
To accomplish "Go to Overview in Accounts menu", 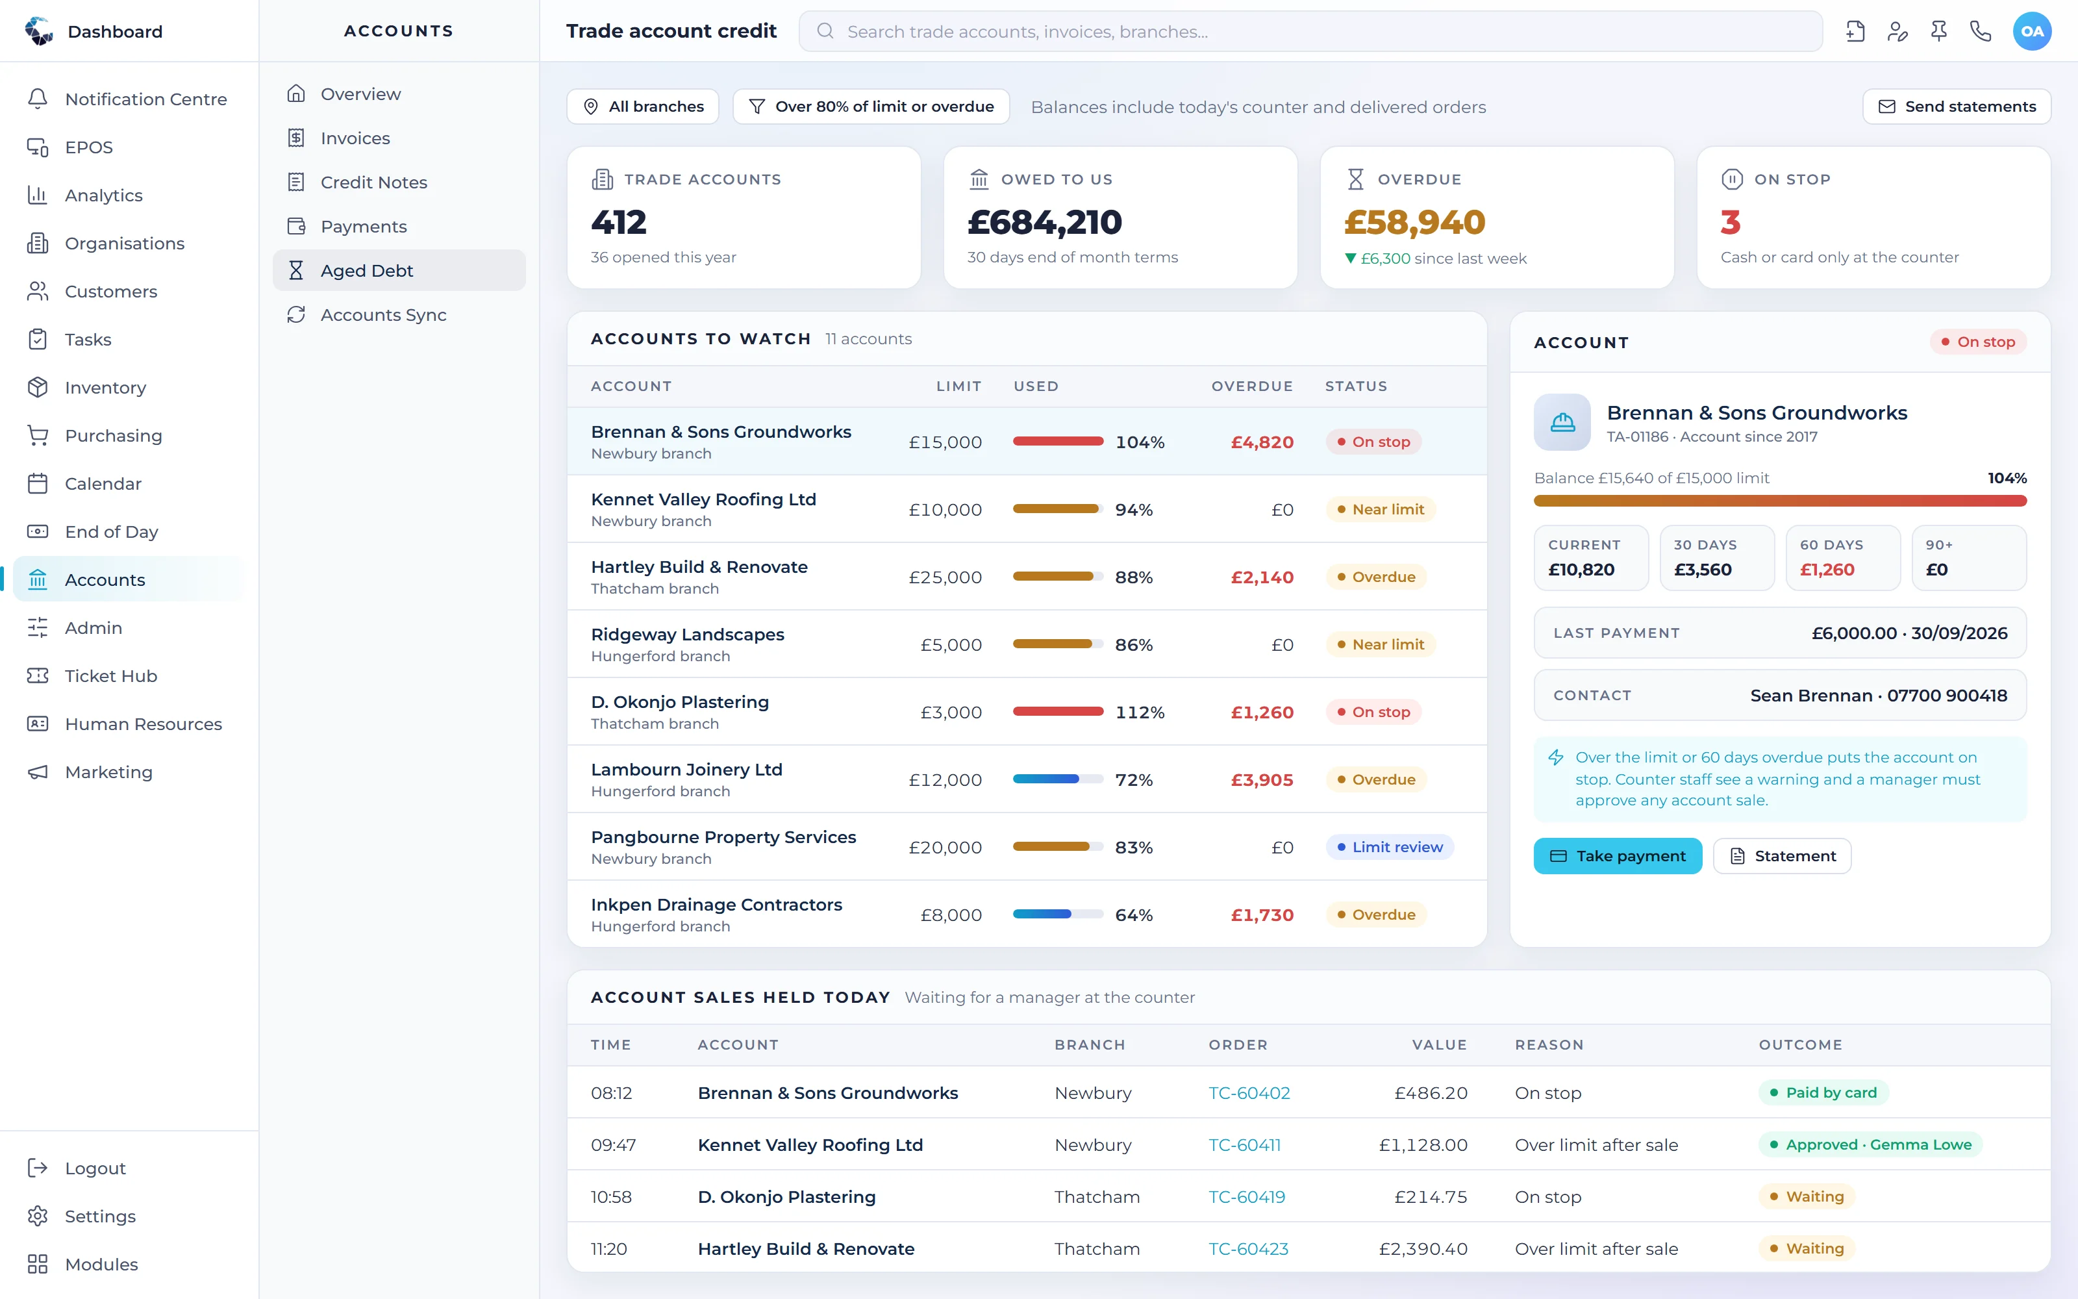I will click(x=399, y=94).
